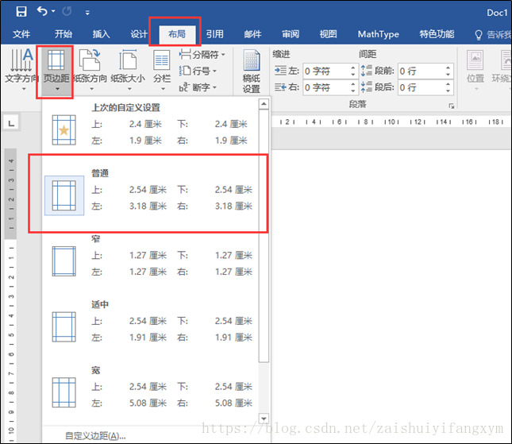The width and height of the screenshot is (512, 444).
Task: Open the Undo history dropdown arrow
Action: [53, 12]
